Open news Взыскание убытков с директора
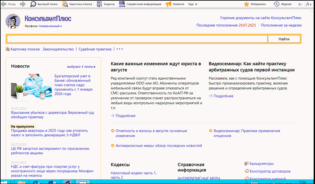The image size is (315, 184). (x=52, y=115)
